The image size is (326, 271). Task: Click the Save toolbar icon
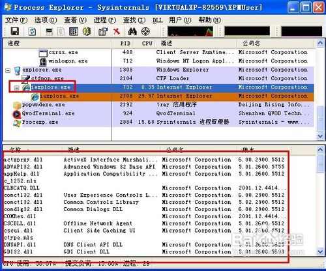point(15,31)
